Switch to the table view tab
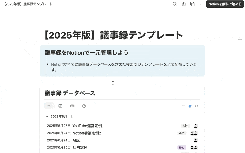Viewport: 245px width, 153px height. click(72, 106)
